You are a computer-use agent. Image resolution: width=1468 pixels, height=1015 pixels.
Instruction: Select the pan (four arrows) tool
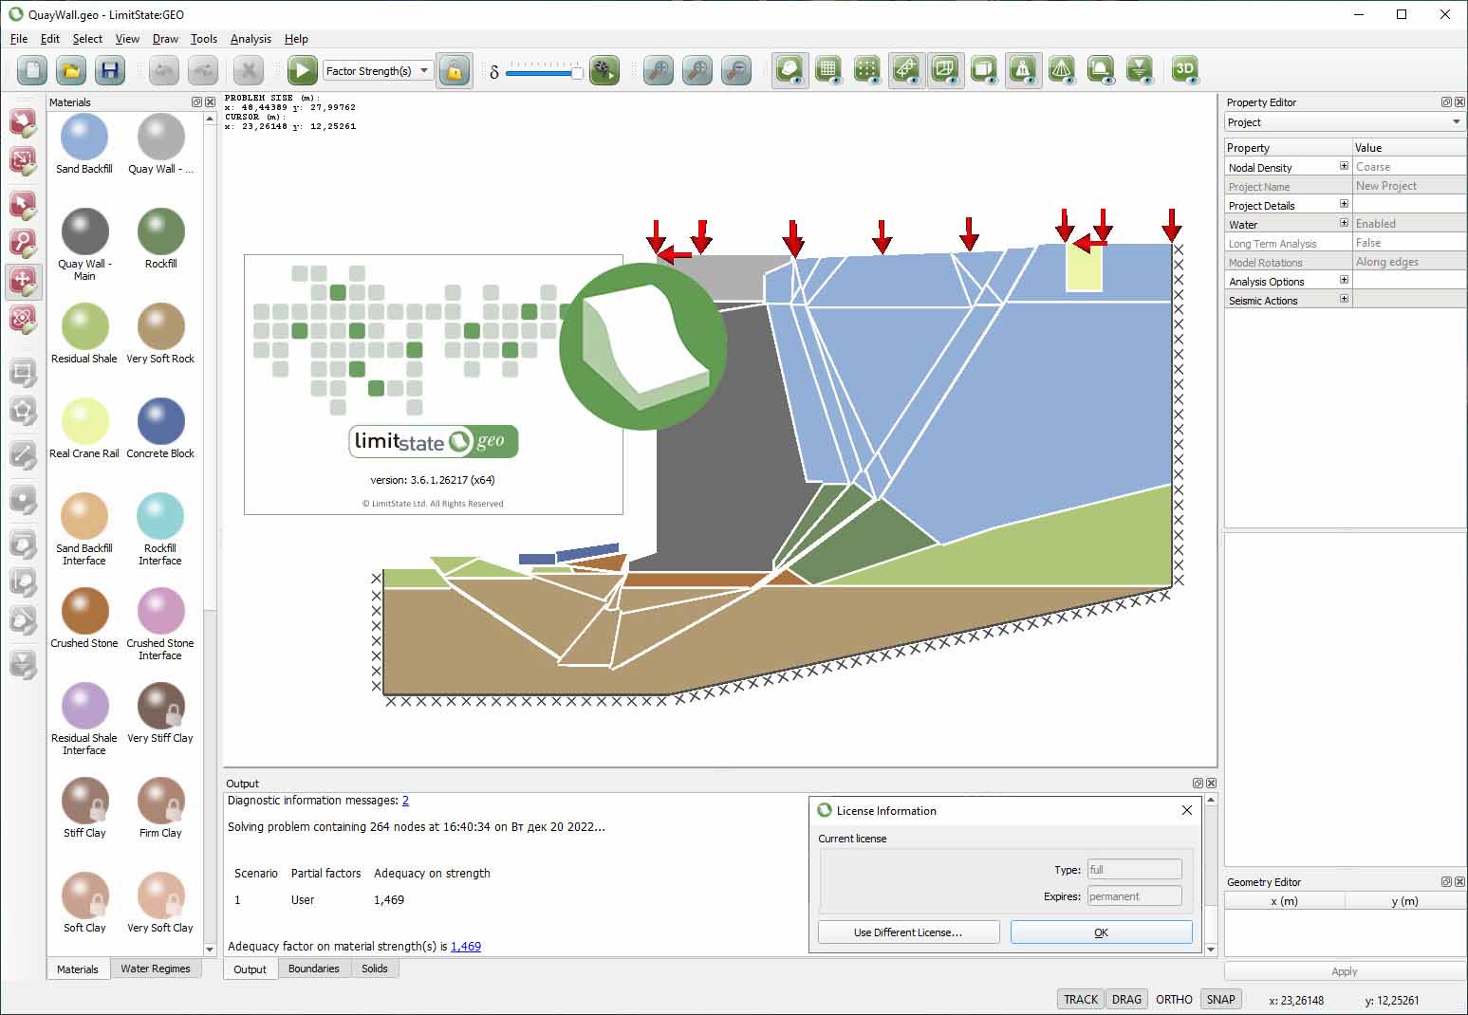coord(23,281)
